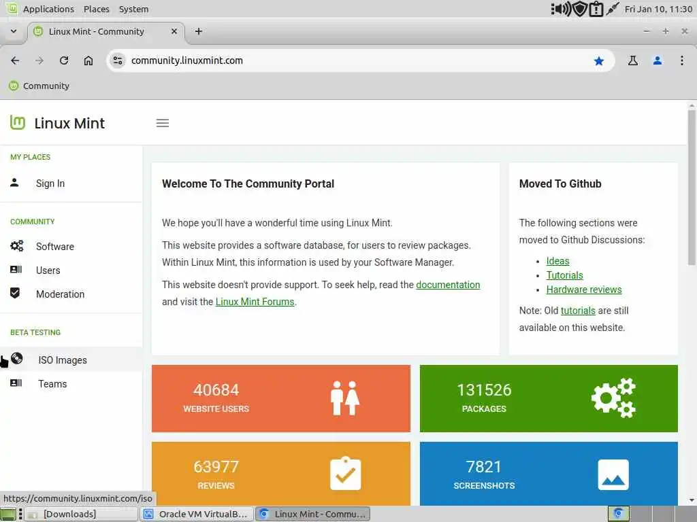
Task: Open the Ideas link
Action: tap(558, 261)
